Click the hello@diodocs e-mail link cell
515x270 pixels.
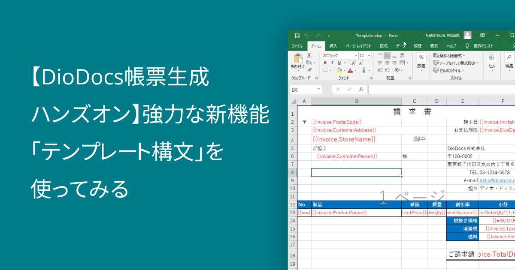tap(497, 180)
